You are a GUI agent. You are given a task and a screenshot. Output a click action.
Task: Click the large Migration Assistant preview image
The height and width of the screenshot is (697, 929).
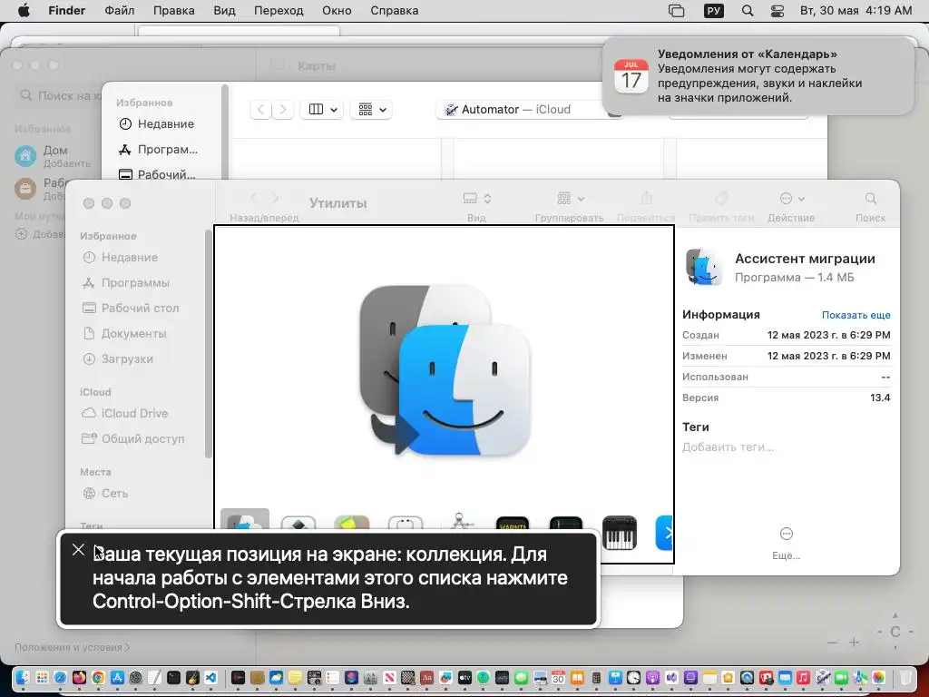click(444, 370)
